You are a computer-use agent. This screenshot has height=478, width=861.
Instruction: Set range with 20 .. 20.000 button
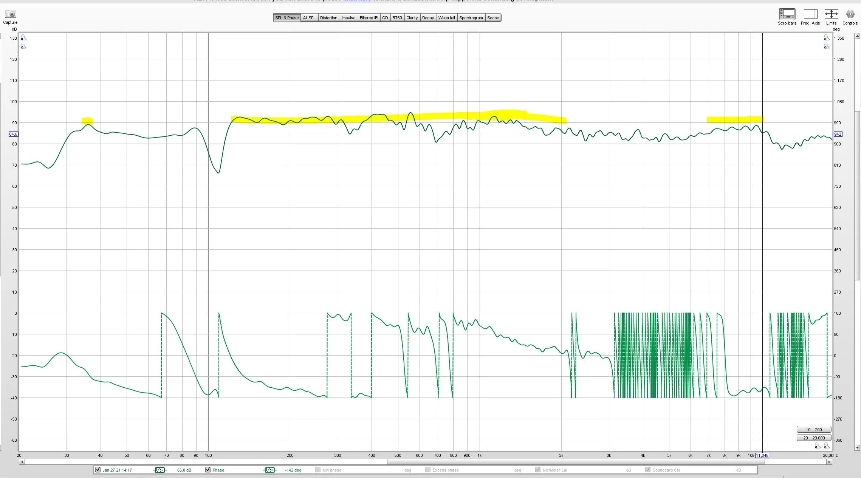pos(814,438)
